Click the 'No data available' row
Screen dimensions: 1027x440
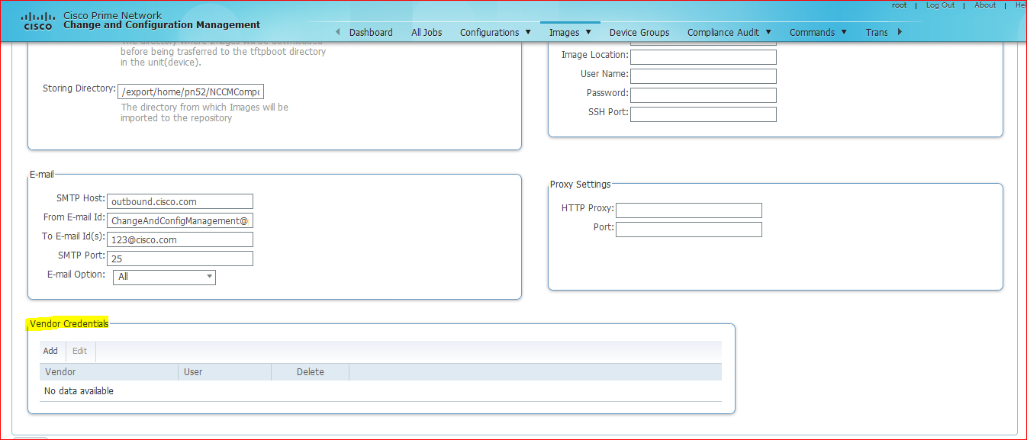tap(381, 391)
